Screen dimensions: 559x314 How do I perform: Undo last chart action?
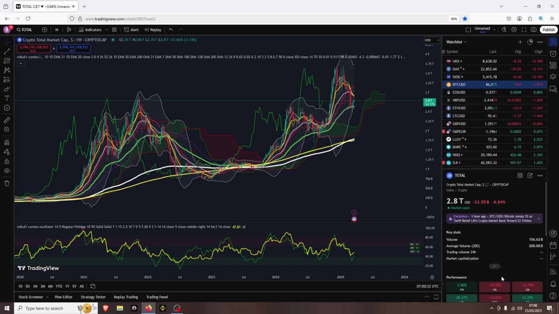coord(171,30)
